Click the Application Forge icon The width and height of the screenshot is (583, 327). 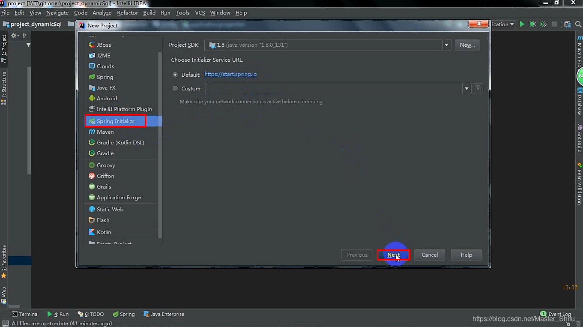tap(92, 197)
